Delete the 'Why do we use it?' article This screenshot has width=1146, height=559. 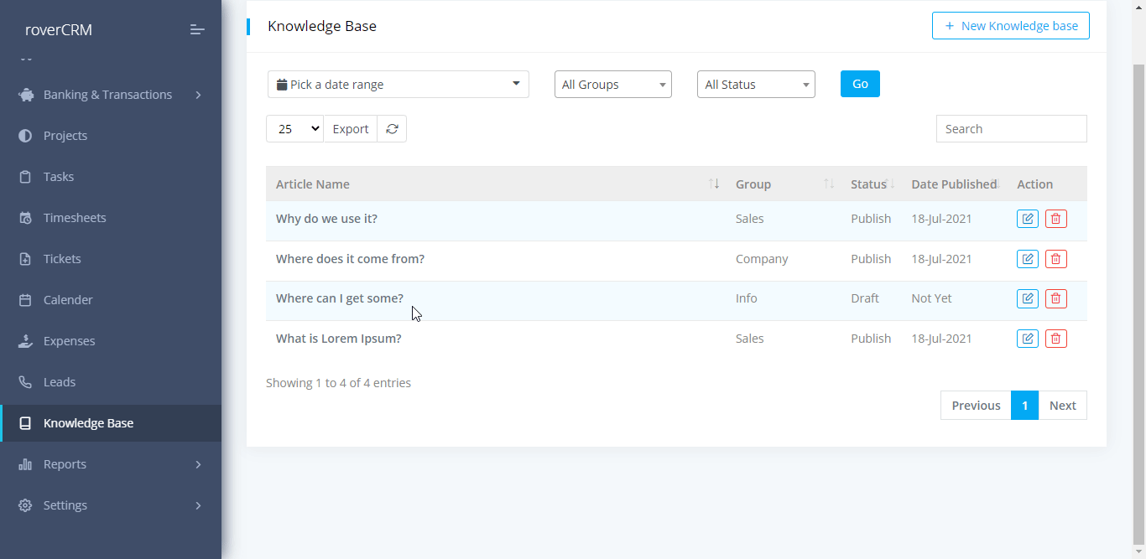1056,219
